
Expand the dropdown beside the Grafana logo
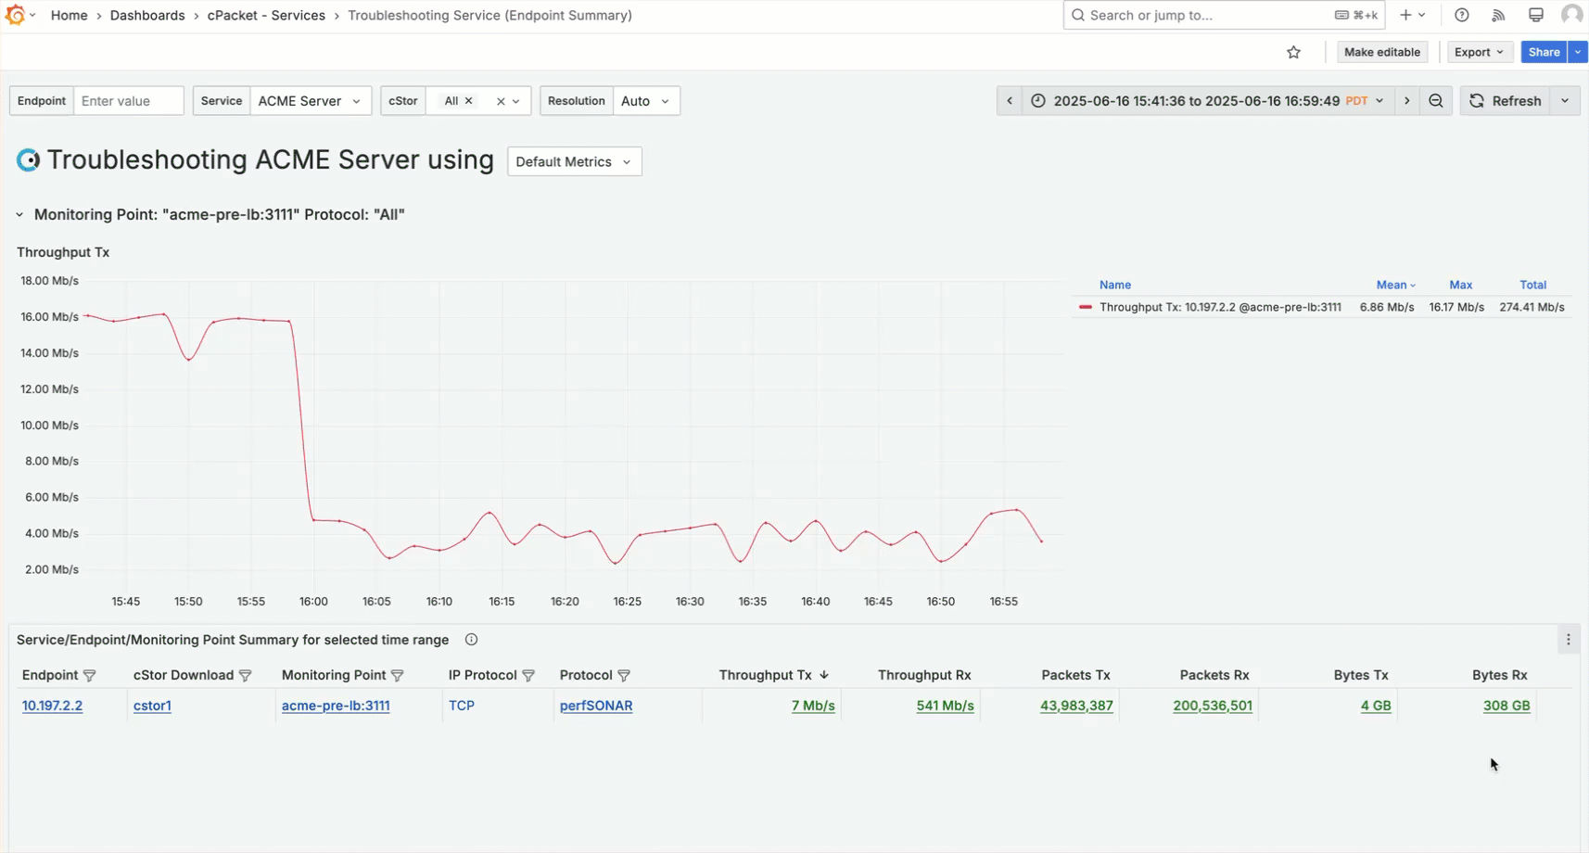click(x=32, y=15)
